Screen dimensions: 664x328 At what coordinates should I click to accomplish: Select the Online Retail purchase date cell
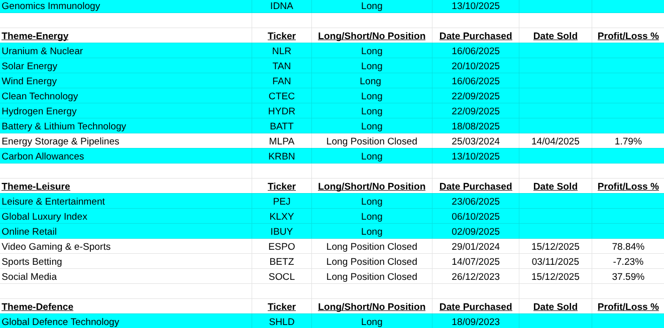point(475,232)
